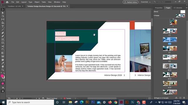
Task: Switch to the CC Libraries tab
Action: [x=178, y=8]
